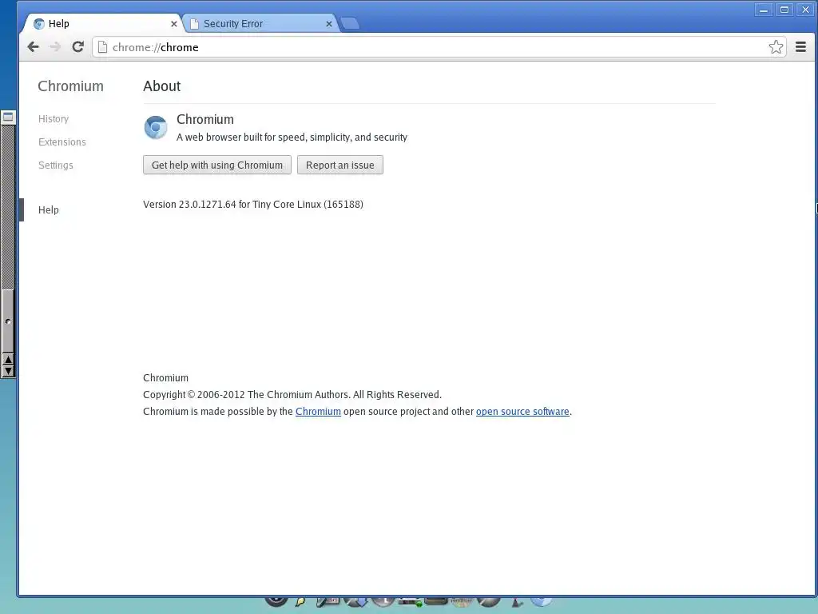Minimize the Chromium window

click(x=763, y=10)
